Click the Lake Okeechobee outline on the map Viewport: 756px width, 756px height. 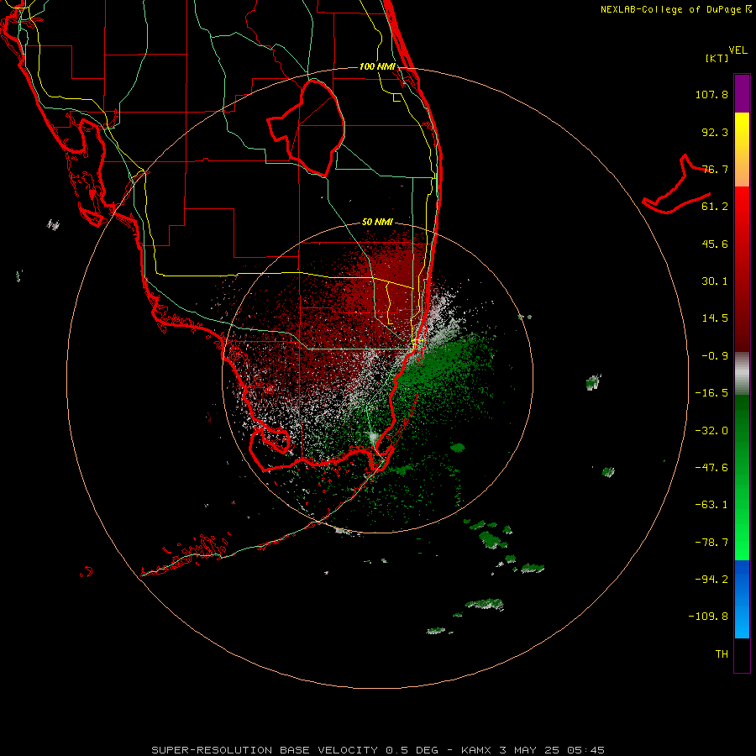(307, 128)
